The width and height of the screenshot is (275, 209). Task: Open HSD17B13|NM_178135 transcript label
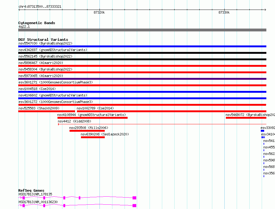point(35,194)
